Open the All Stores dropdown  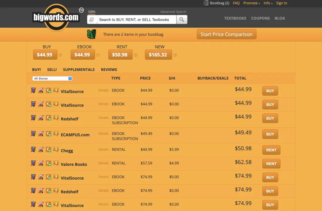(x=52, y=78)
